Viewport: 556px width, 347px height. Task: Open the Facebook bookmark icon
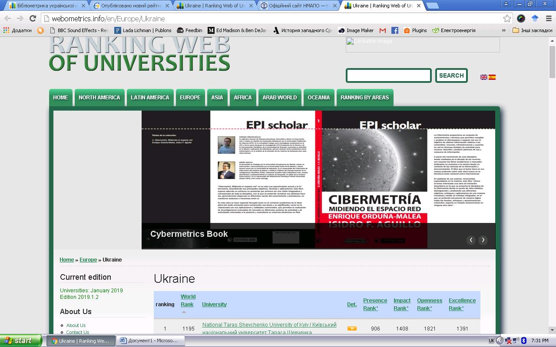[394, 30]
